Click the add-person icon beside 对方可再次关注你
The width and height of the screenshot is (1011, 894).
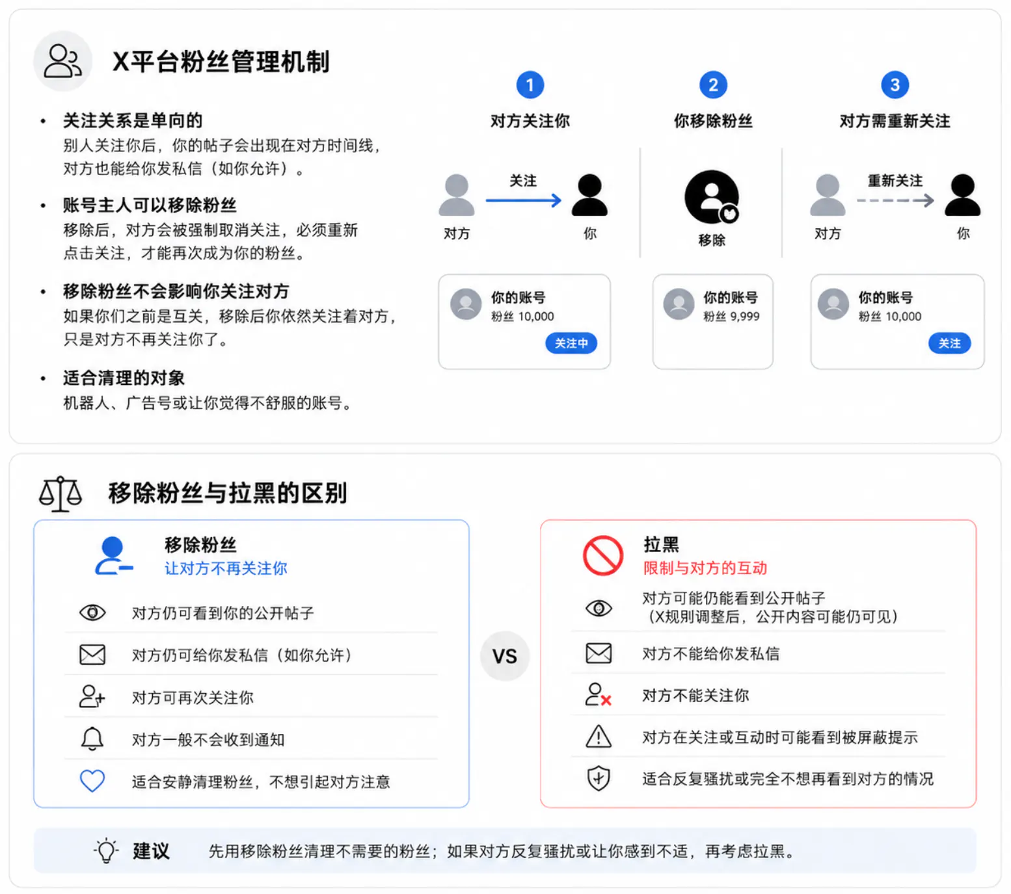92,696
